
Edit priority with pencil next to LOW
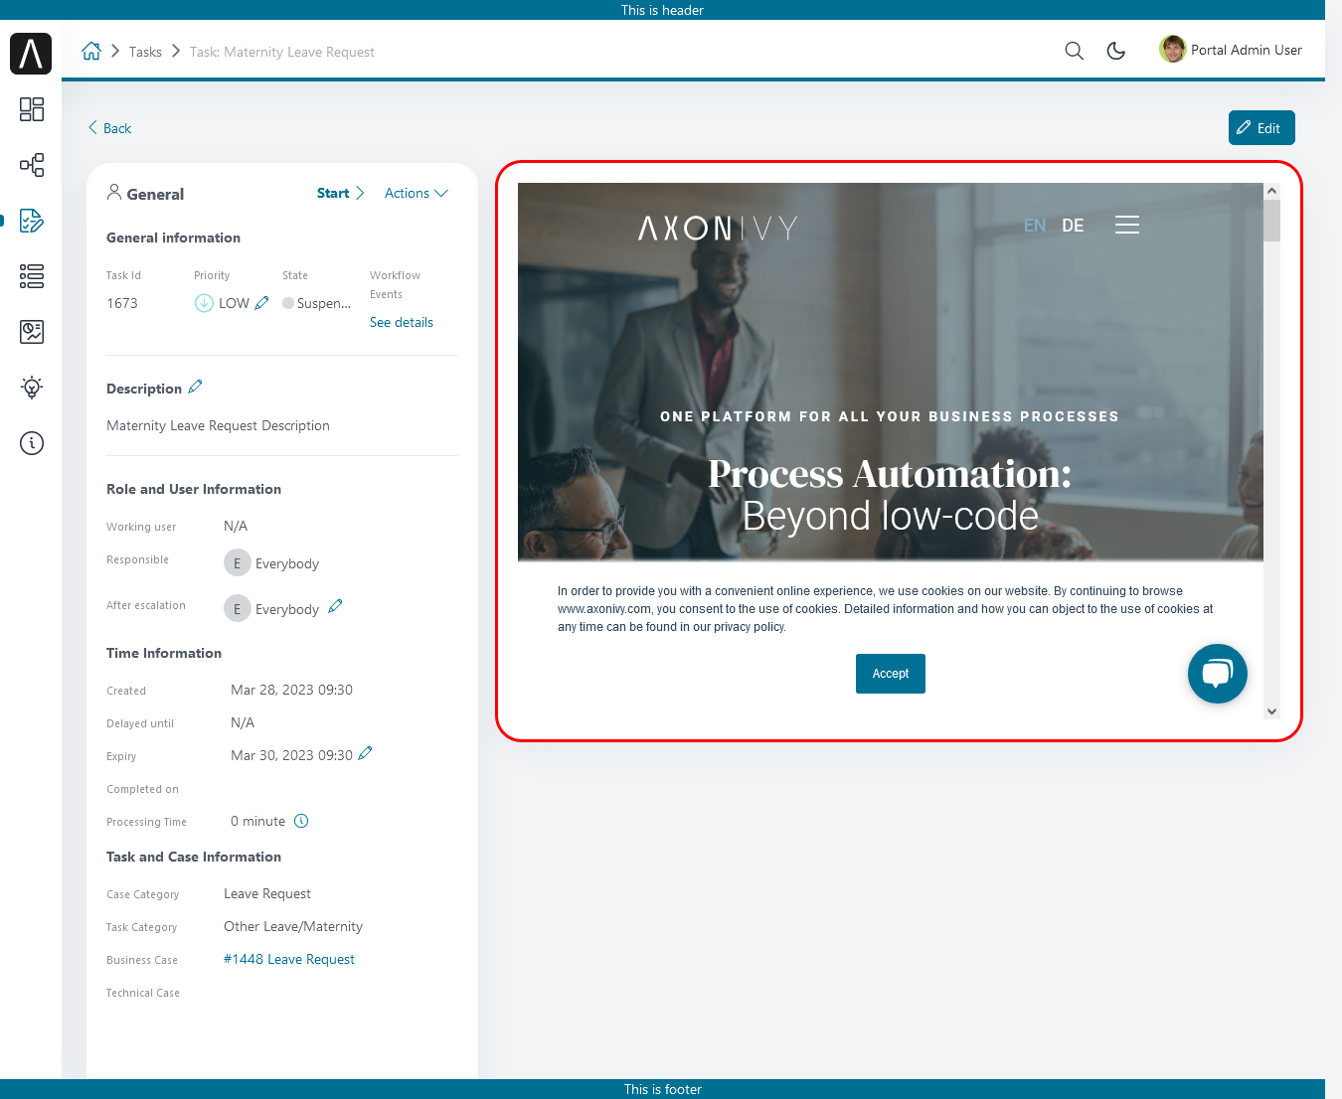pos(262,303)
